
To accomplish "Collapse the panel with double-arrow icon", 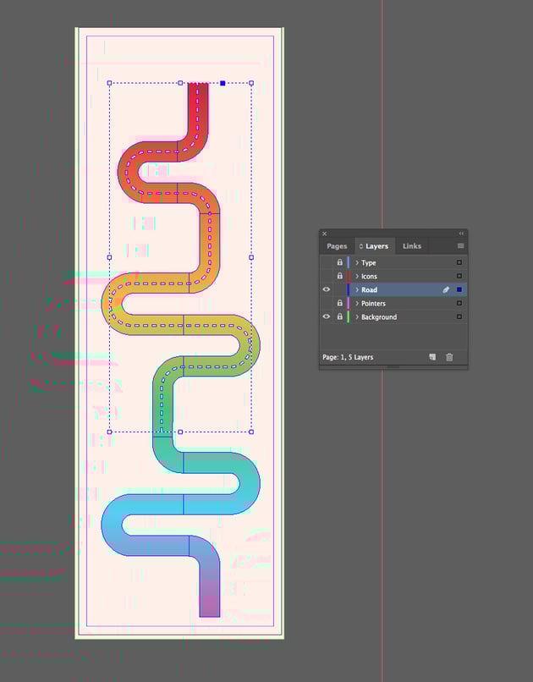I will pyautogui.click(x=461, y=234).
